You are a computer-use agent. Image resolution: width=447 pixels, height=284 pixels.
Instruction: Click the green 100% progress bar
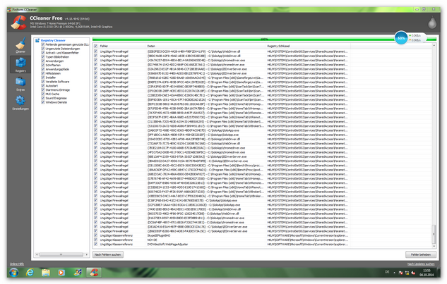[264, 39]
